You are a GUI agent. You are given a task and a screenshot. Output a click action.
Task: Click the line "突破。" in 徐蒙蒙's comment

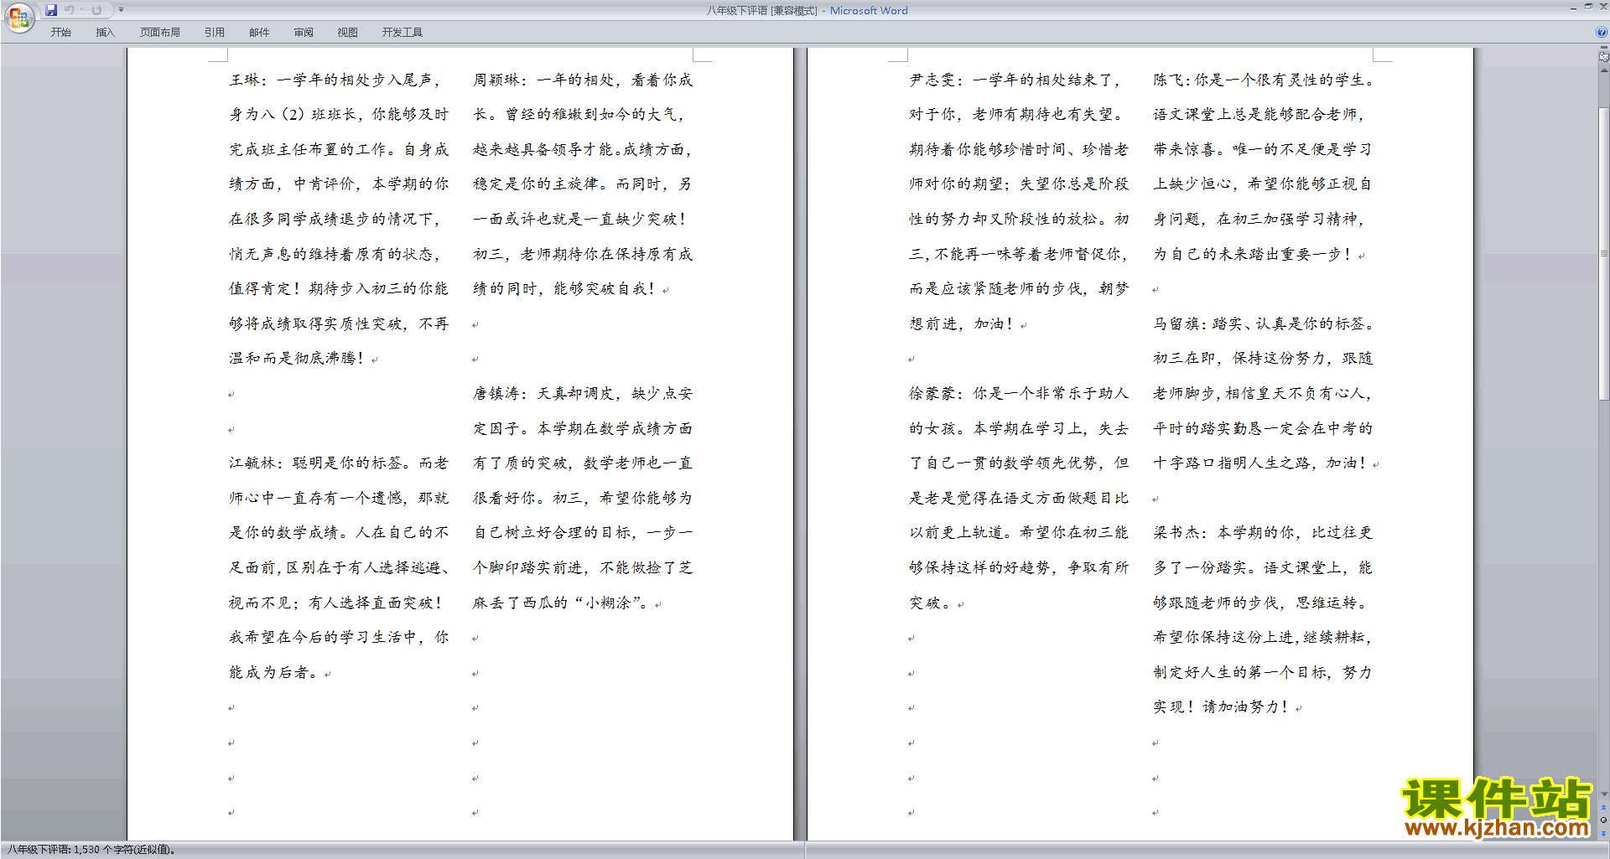931,603
